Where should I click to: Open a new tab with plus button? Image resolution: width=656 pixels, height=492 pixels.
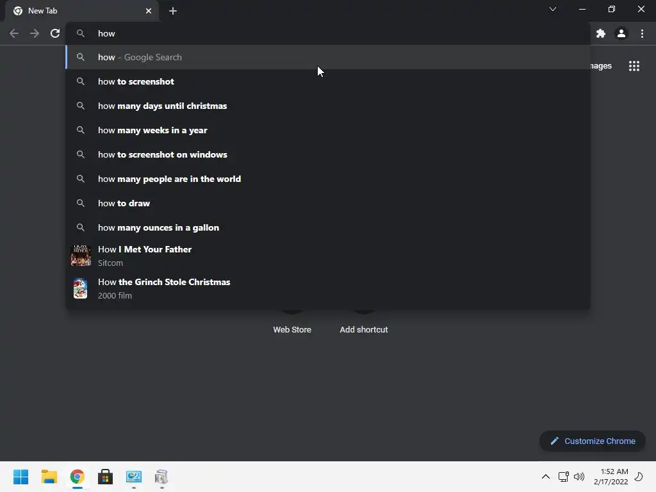tap(173, 11)
